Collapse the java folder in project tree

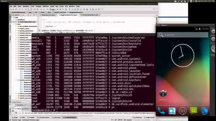click(x=14, y=24)
